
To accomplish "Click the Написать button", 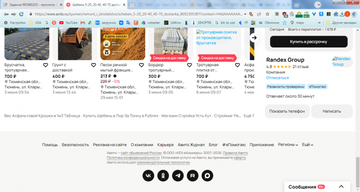I will 332,111.
